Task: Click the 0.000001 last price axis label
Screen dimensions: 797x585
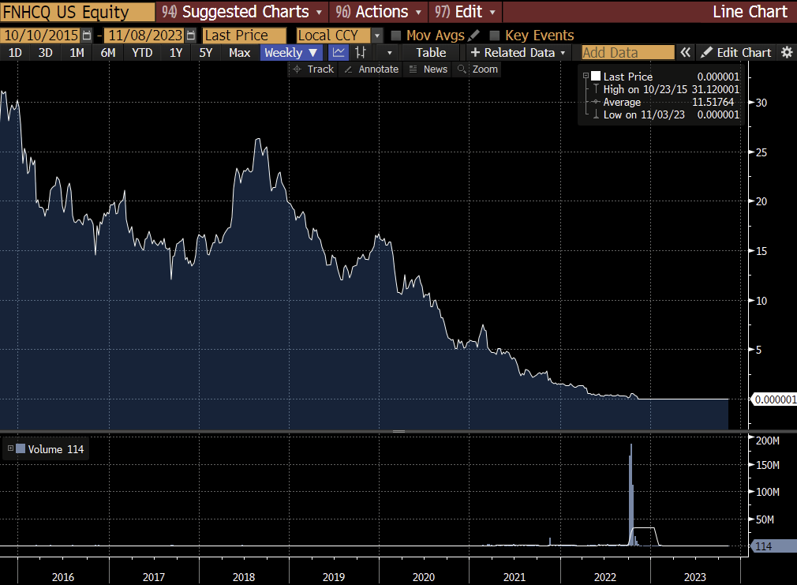Action: click(775, 399)
